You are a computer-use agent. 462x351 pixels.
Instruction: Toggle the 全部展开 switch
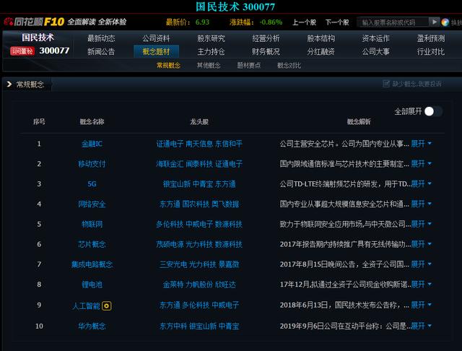point(433,111)
